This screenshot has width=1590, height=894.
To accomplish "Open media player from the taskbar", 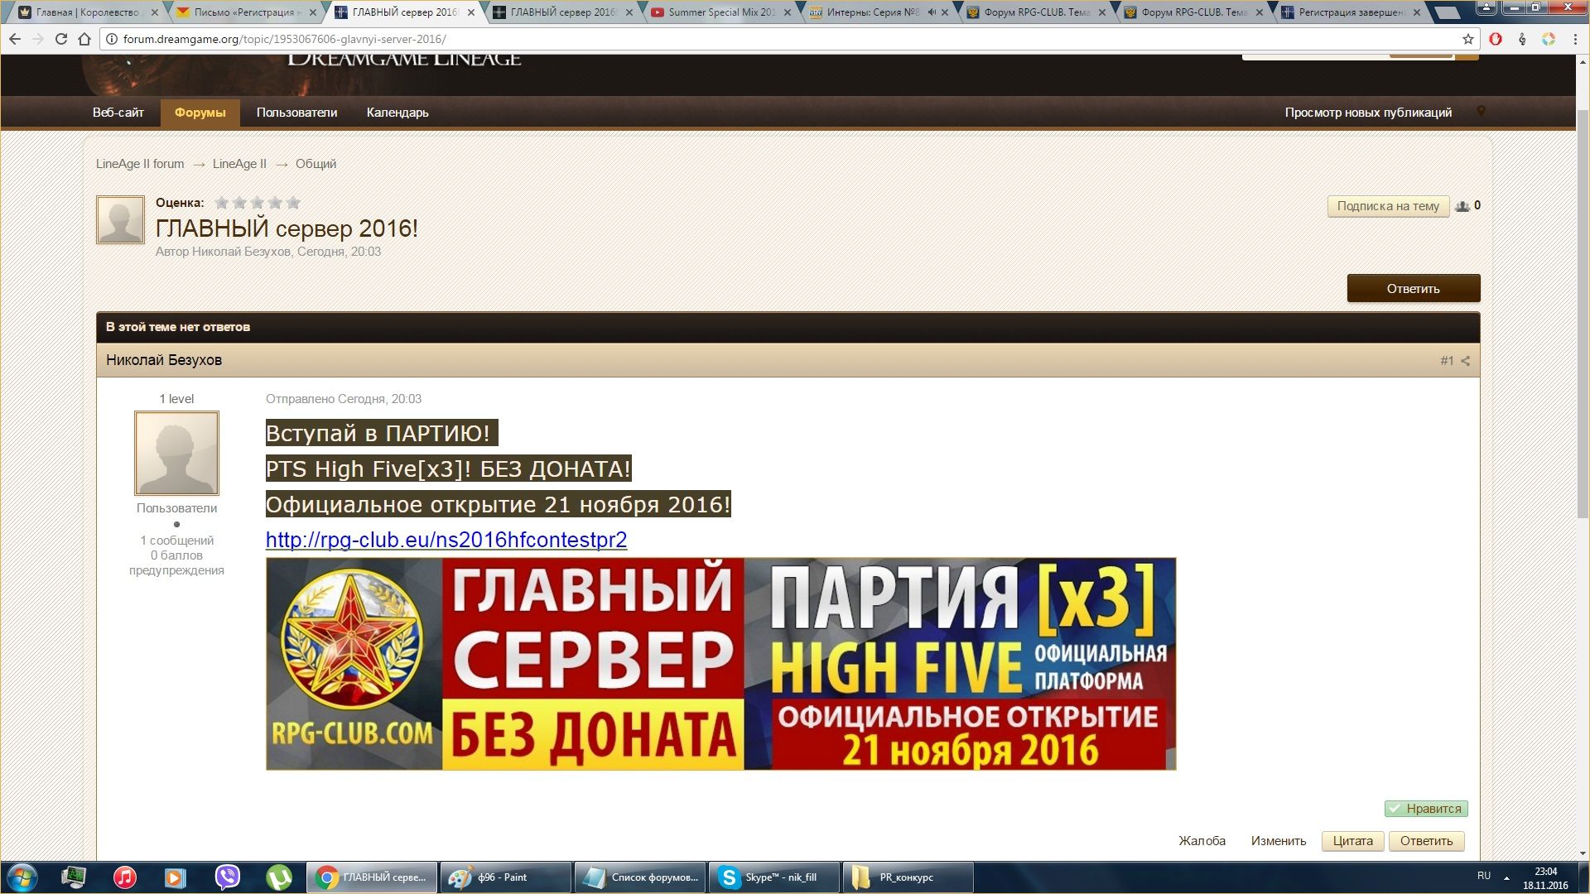I will [176, 877].
